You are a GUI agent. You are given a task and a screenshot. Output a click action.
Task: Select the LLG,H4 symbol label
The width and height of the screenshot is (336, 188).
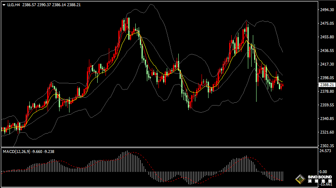point(13,5)
